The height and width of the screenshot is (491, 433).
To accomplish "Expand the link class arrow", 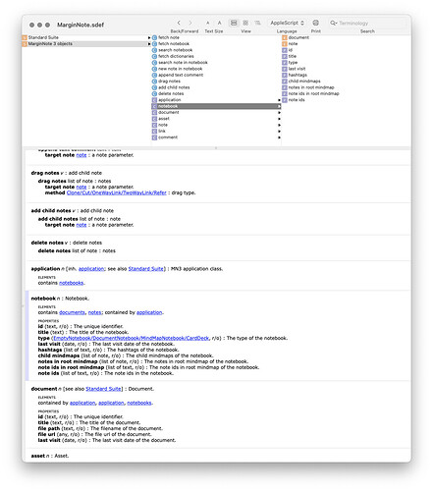I will coord(279,132).
